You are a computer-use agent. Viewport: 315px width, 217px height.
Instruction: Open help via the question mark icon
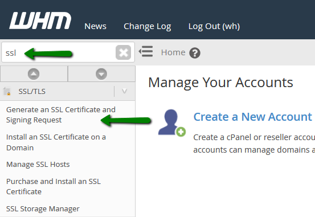(x=195, y=53)
